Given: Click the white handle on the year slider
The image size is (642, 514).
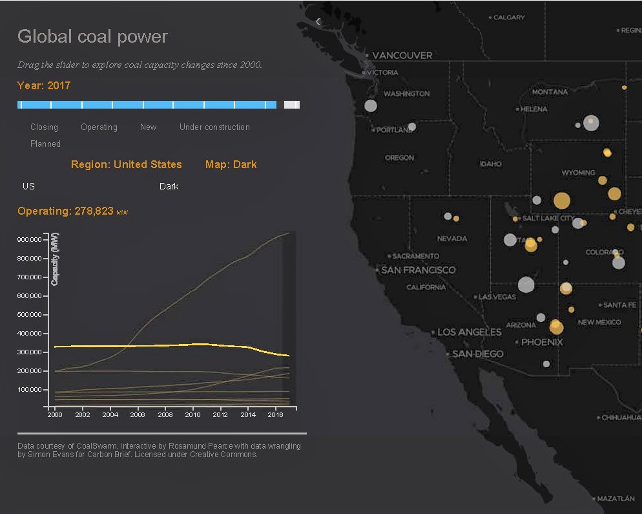Looking at the screenshot, I should pos(291,105).
